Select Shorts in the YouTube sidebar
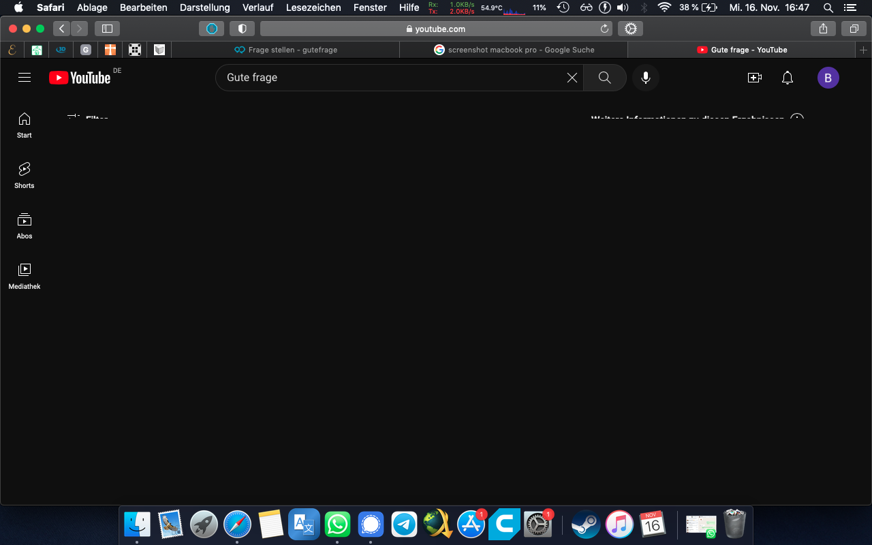 click(x=24, y=175)
